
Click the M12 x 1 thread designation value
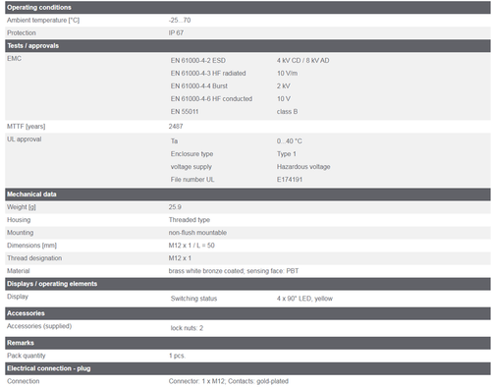(x=180, y=258)
